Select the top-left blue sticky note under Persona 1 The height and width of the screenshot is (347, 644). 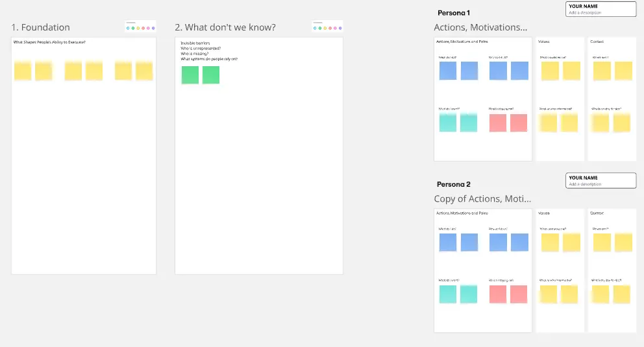(448, 71)
